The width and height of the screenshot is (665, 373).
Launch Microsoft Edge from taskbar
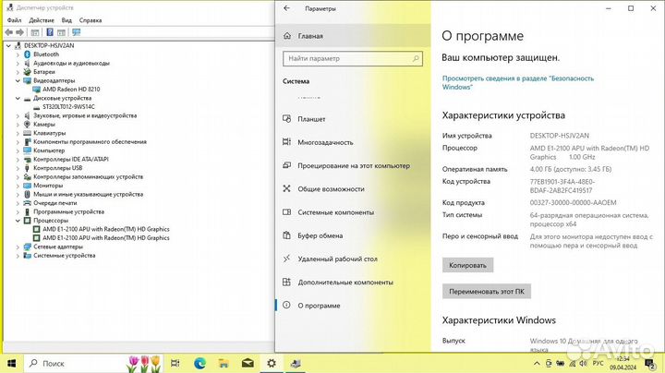pos(199,363)
